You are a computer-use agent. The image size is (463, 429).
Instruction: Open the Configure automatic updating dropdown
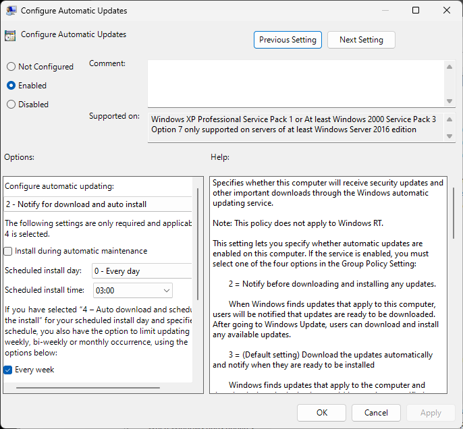tap(98, 204)
